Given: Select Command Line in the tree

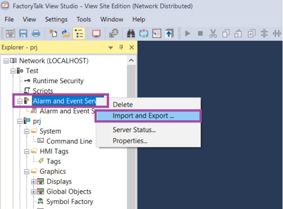Looking at the screenshot, I should (x=69, y=141).
